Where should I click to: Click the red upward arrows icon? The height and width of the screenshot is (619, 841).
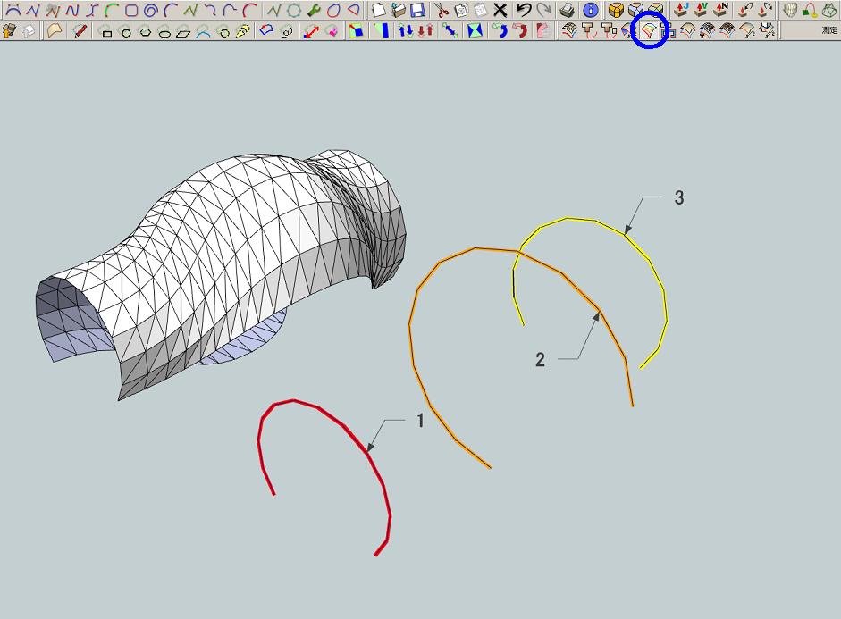click(x=426, y=31)
